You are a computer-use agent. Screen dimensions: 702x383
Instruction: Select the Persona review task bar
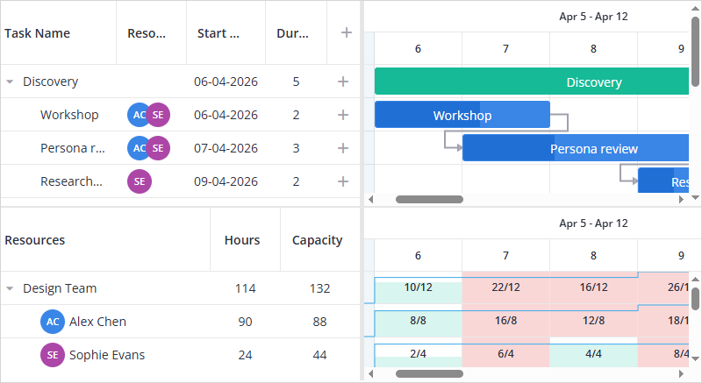click(576, 148)
